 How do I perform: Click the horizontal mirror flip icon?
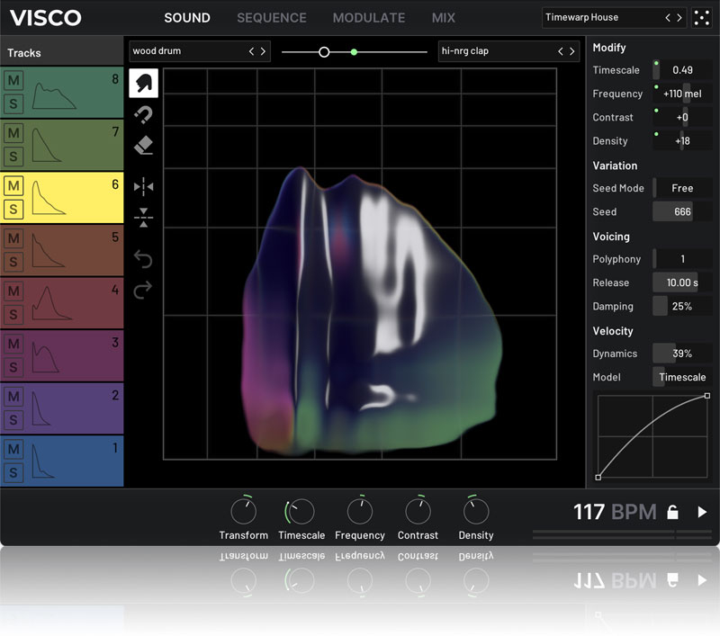pos(143,186)
